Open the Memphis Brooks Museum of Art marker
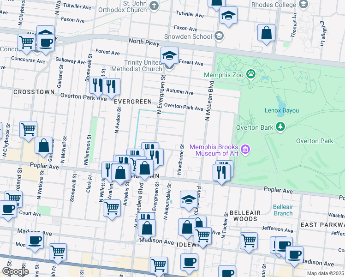 pyautogui.click(x=245, y=150)
